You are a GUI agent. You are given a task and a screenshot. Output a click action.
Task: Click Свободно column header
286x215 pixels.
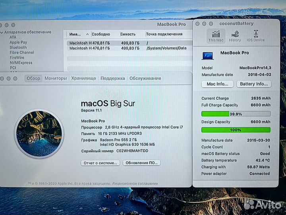click(100, 34)
